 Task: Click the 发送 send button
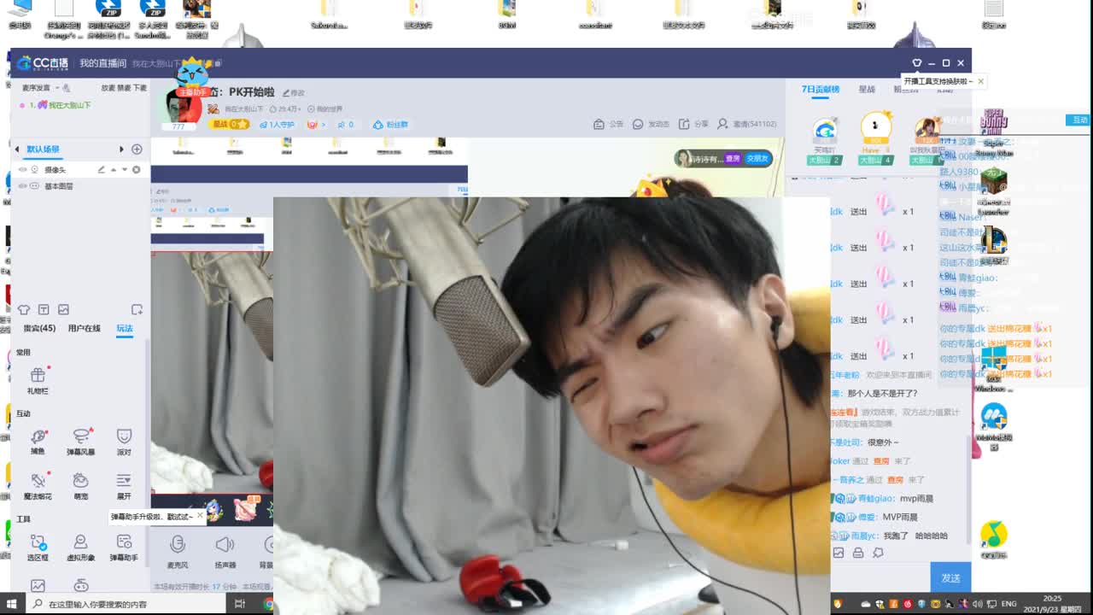coord(950,577)
